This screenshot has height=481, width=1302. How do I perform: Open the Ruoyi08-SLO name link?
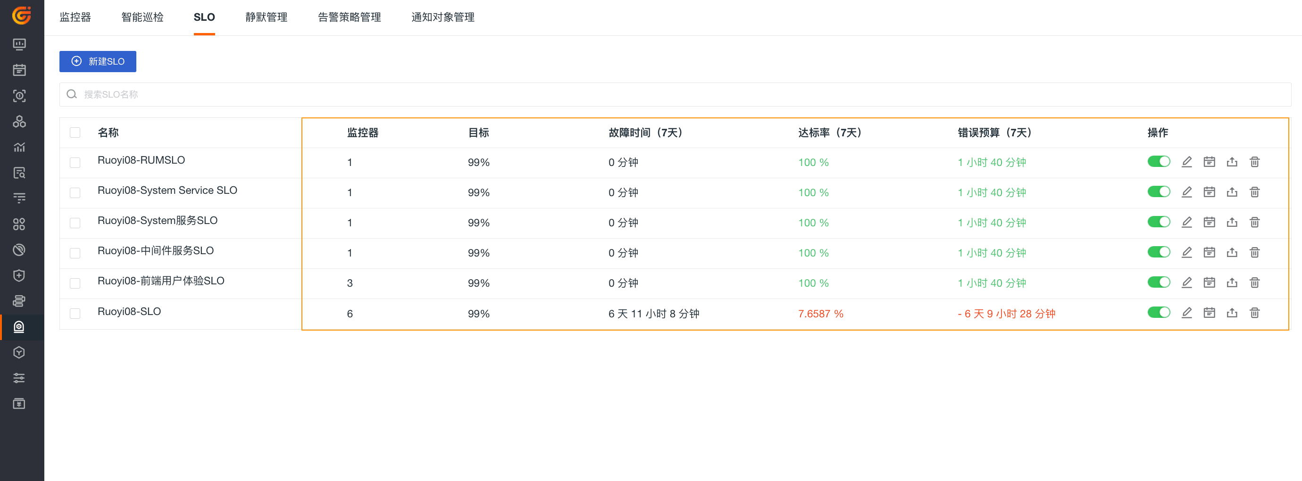129,312
